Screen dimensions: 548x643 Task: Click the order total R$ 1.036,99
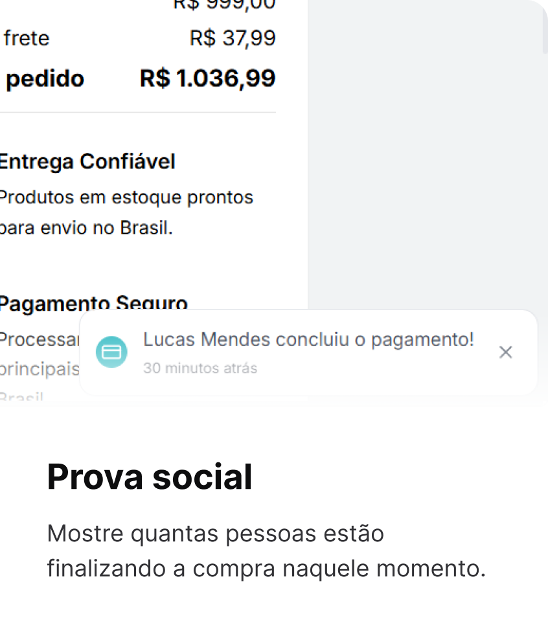pos(207,78)
